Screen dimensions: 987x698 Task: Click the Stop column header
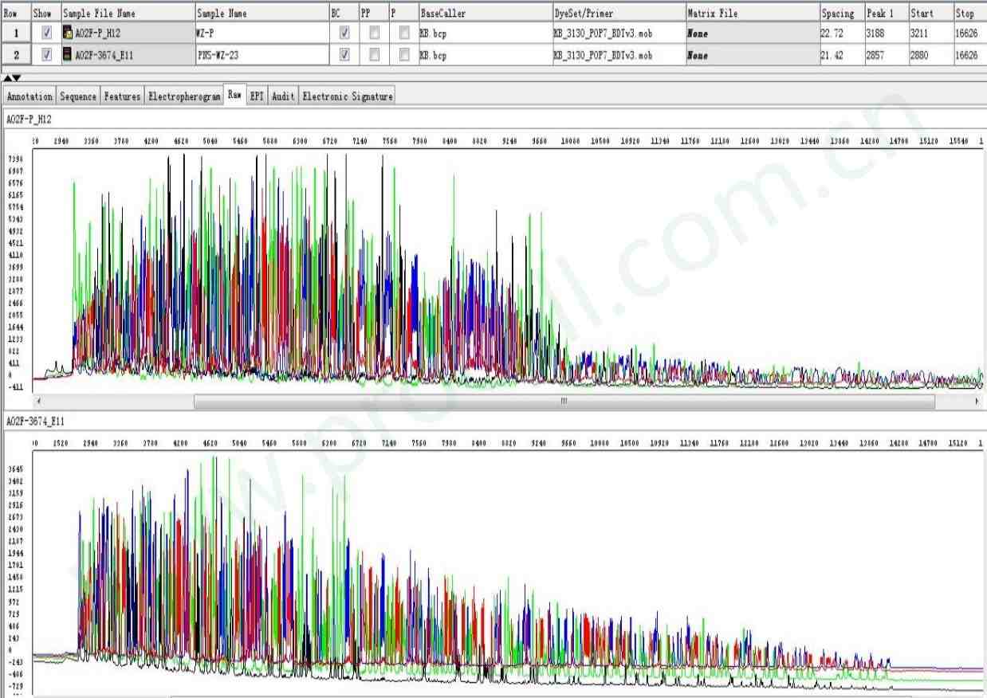[969, 14]
